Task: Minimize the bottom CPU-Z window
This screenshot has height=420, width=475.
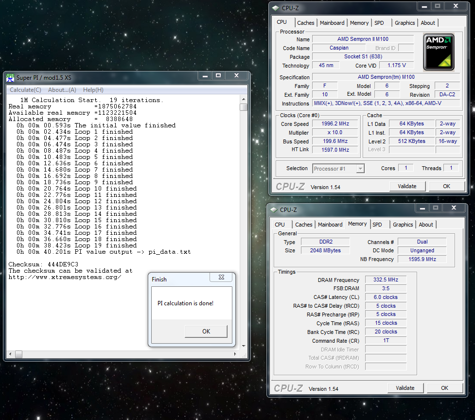Action: [x=422, y=208]
